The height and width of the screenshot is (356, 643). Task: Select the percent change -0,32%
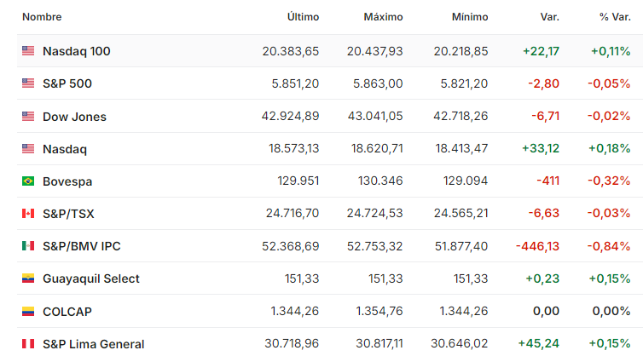609,181
